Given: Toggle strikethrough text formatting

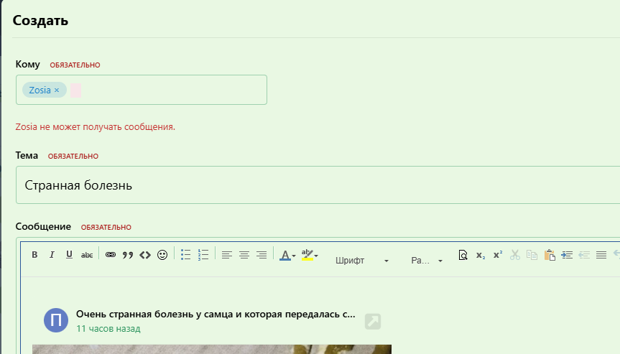Looking at the screenshot, I should pyautogui.click(x=87, y=255).
